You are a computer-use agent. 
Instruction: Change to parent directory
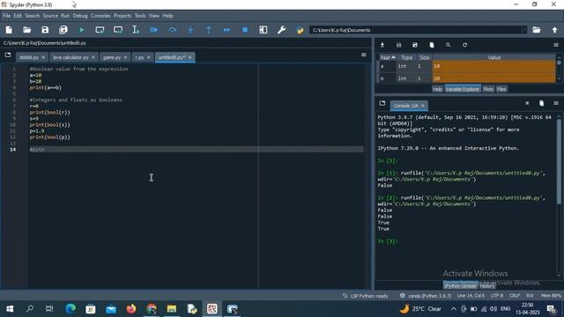point(554,30)
